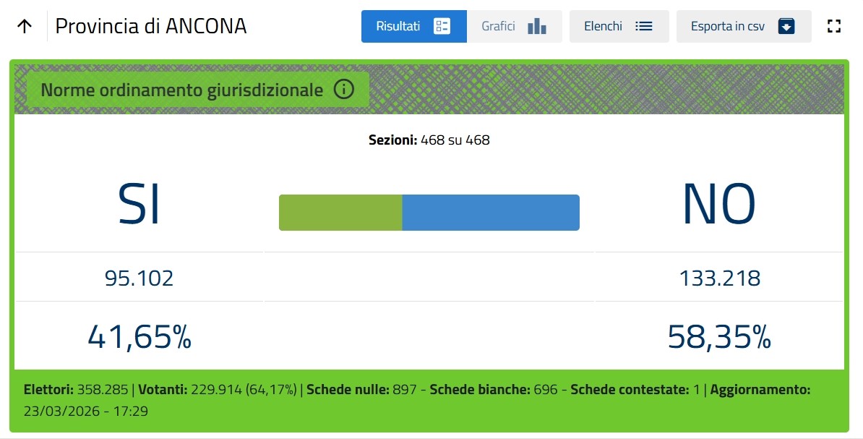Click the csv download archive icon

click(786, 27)
